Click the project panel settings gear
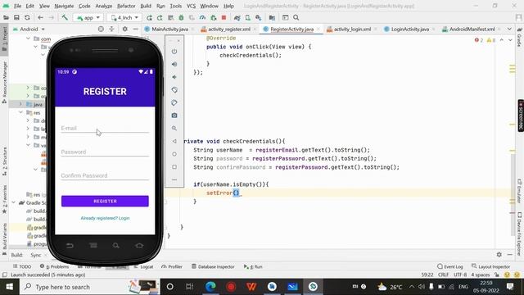The image size is (524, 295). coord(124,29)
